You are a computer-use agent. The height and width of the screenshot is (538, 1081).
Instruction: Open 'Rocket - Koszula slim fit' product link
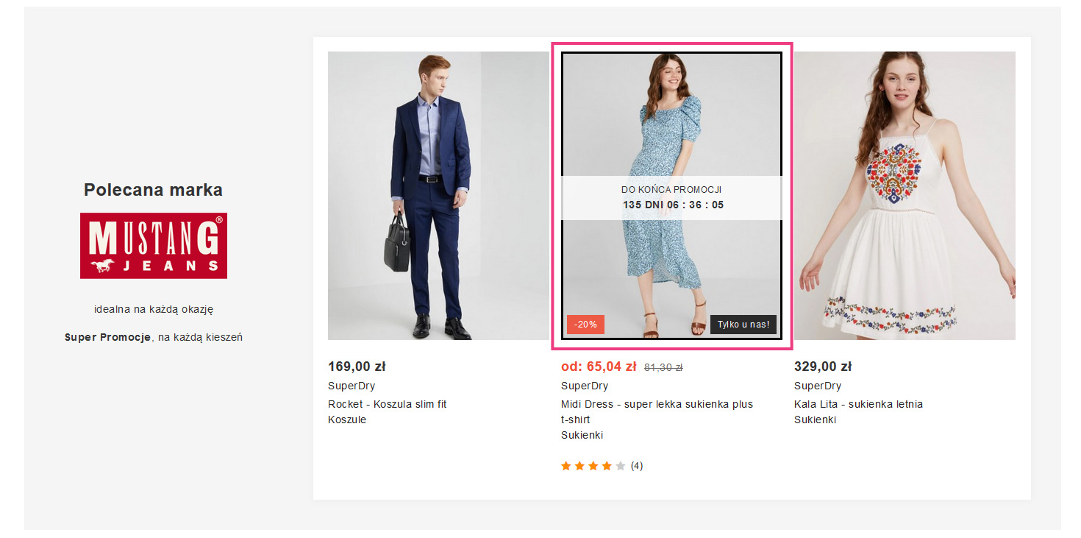pyautogui.click(x=387, y=404)
